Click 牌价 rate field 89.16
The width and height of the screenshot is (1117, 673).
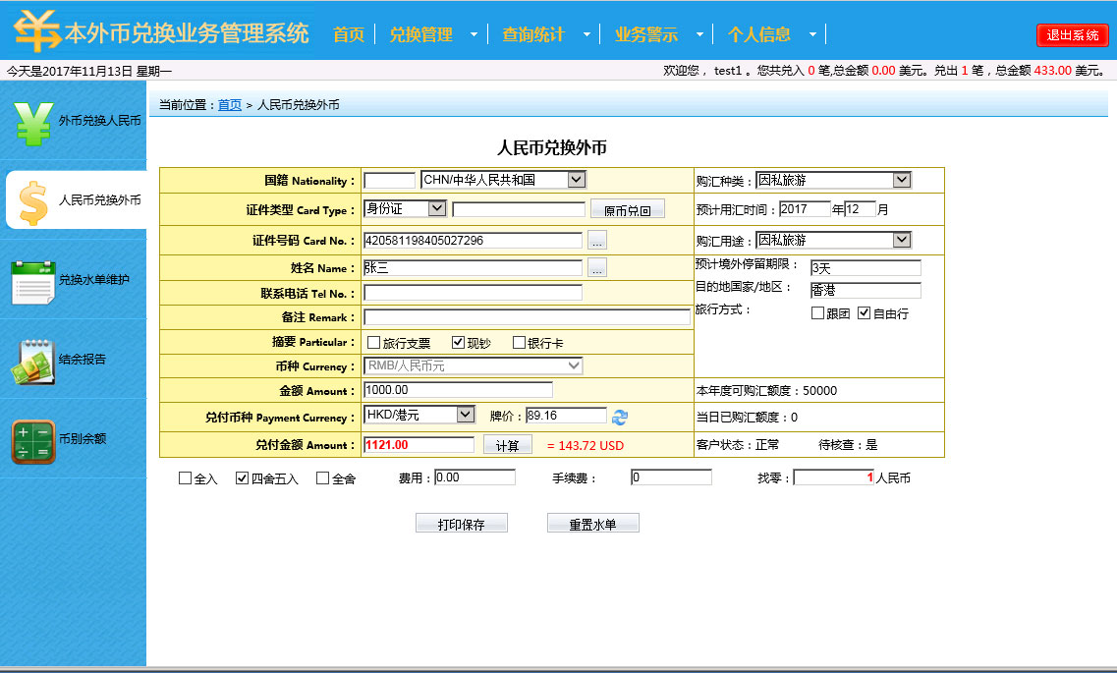click(x=566, y=416)
